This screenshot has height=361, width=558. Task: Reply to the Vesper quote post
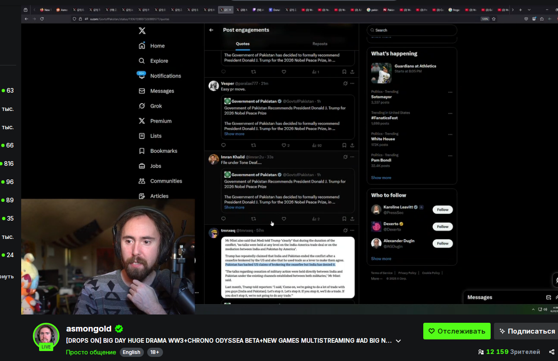[x=223, y=145]
